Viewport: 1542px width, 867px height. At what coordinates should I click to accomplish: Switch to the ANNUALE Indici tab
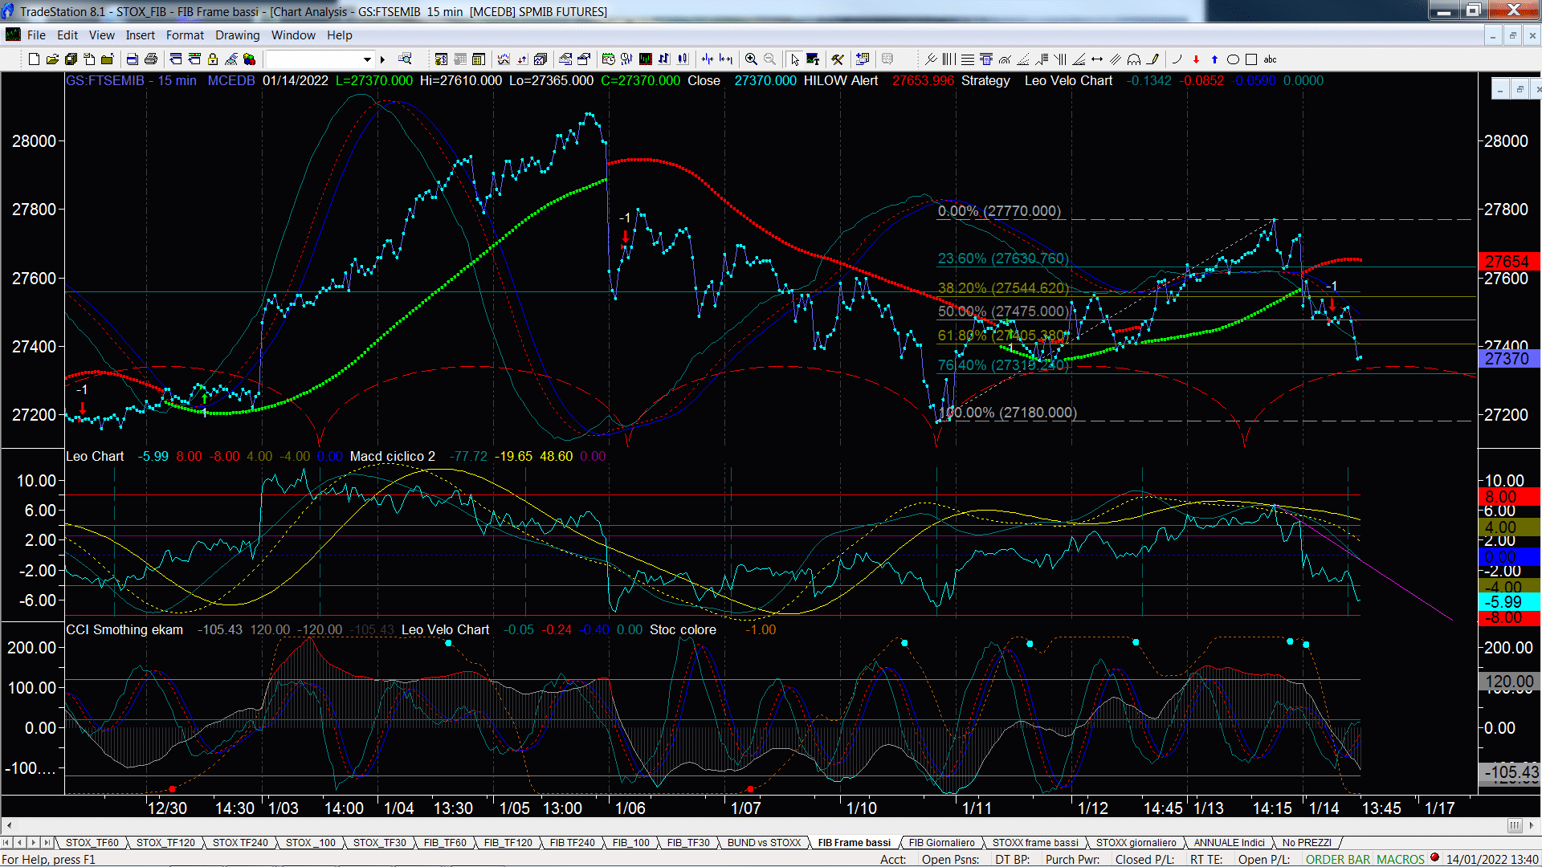(x=1229, y=842)
